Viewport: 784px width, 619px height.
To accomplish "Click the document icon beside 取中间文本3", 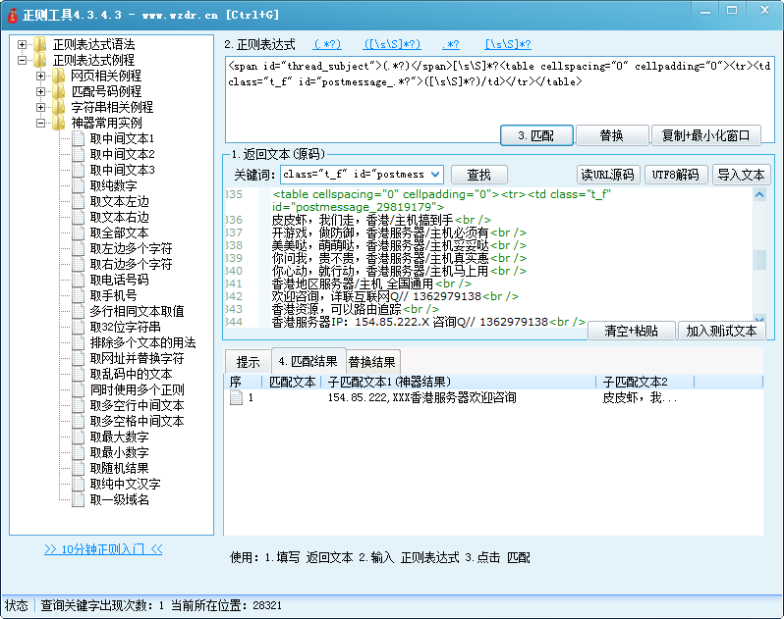I will point(78,170).
